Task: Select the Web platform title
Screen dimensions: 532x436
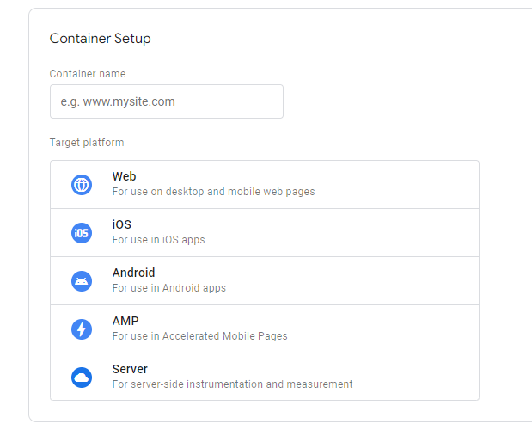Action: (124, 176)
